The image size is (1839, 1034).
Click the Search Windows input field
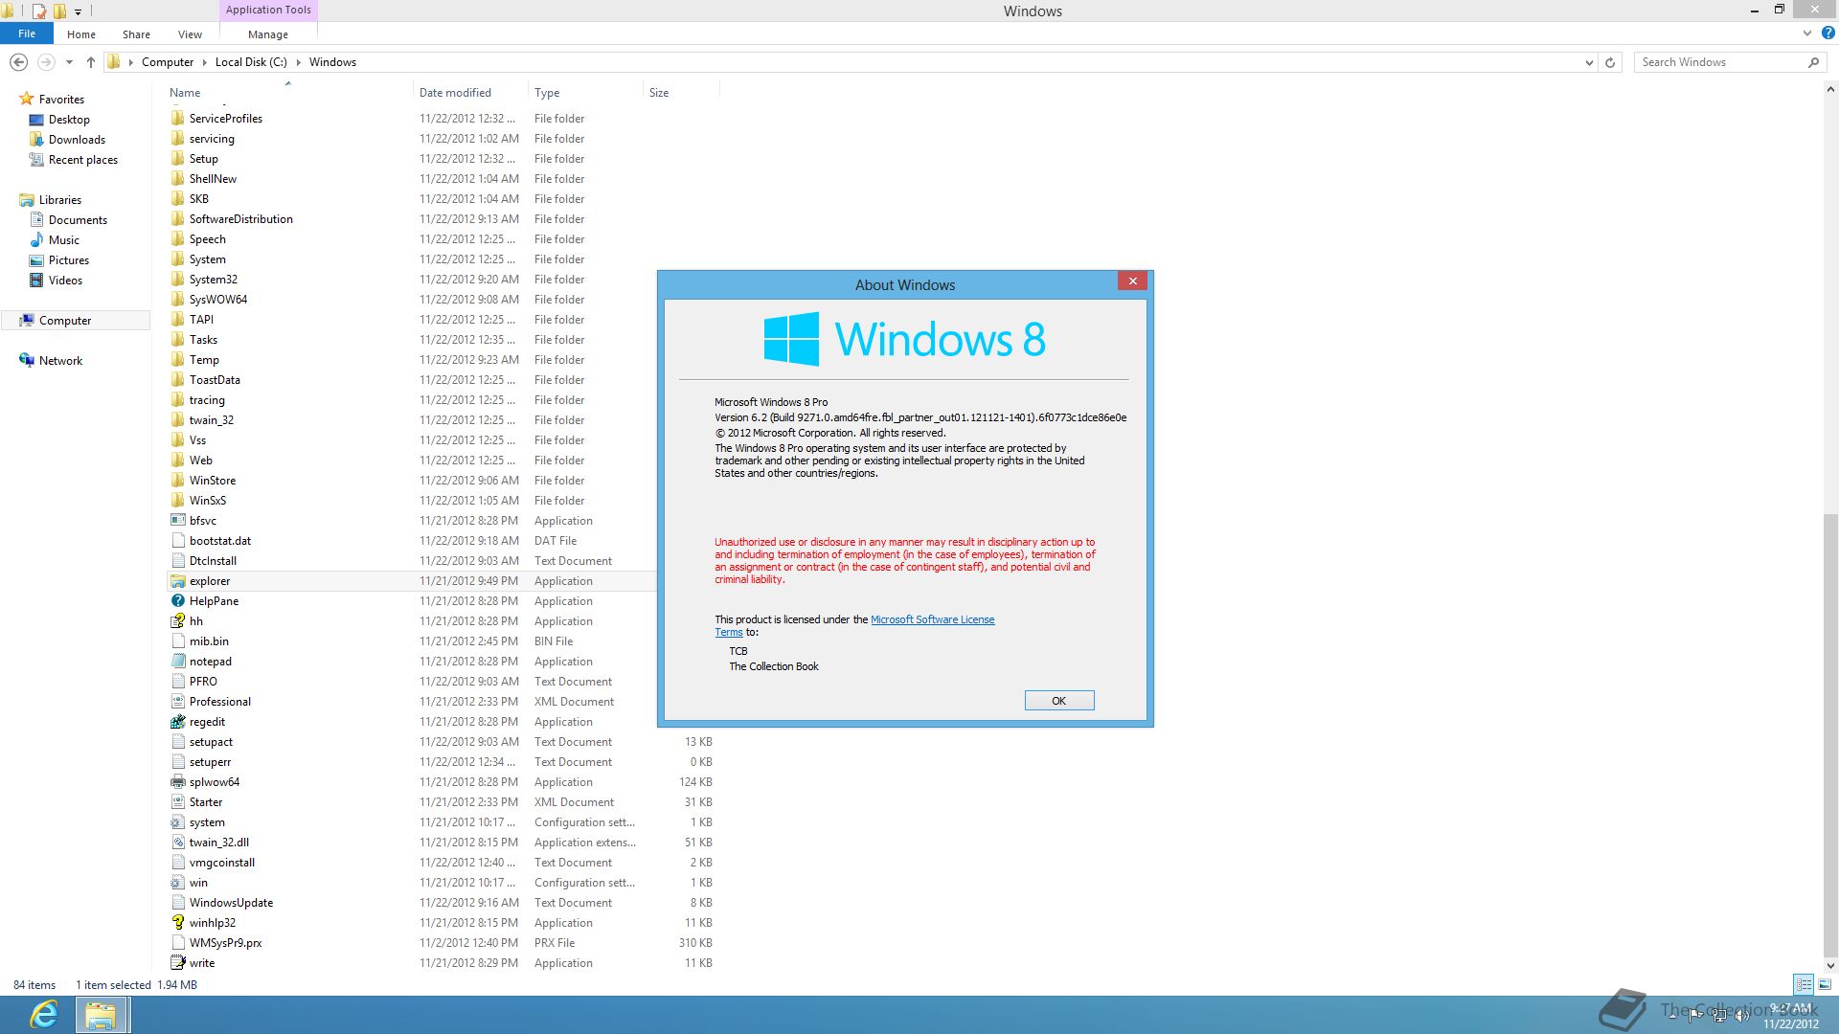1719,62
